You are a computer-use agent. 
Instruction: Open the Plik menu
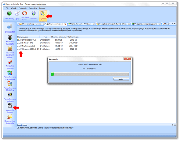pos(7,8)
